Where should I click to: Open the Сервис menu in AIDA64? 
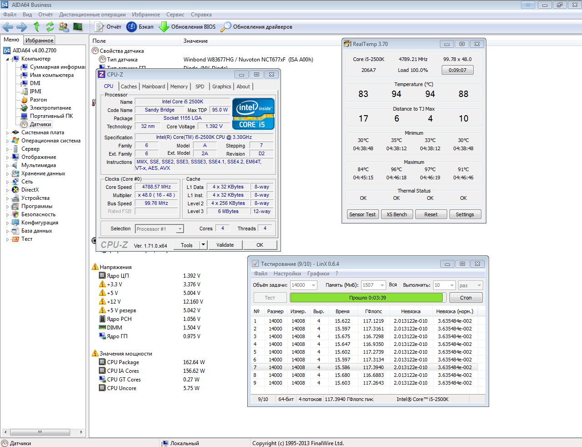(x=175, y=15)
